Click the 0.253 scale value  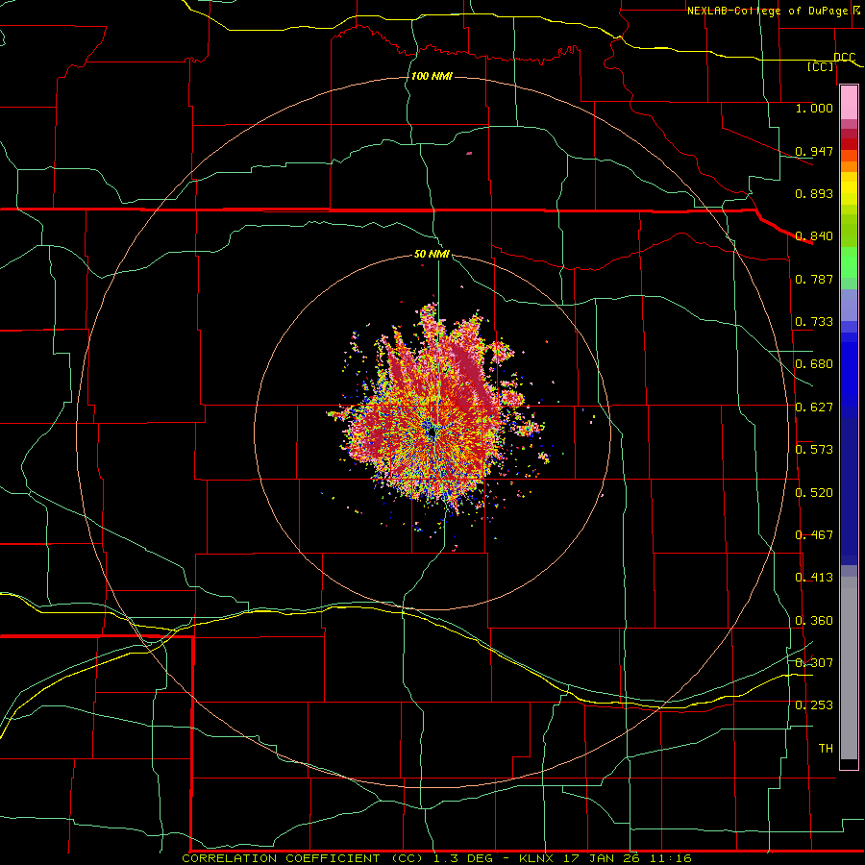(x=814, y=705)
